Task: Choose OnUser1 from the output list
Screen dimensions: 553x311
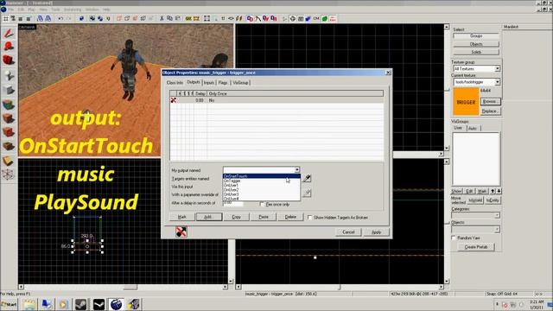Action: tap(261, 185)
